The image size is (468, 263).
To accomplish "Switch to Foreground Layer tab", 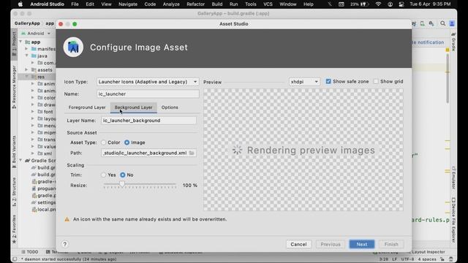I will click(87, 107).
